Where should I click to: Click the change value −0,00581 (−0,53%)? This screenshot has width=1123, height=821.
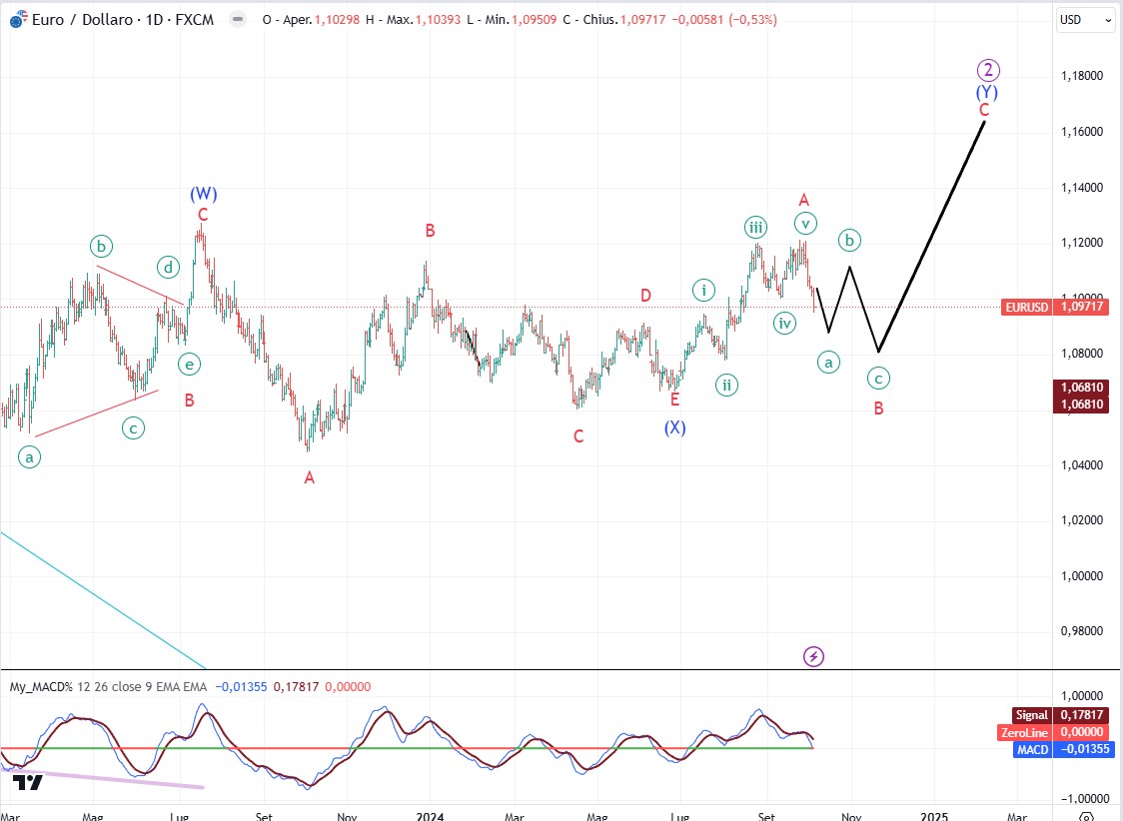(722, 20)
